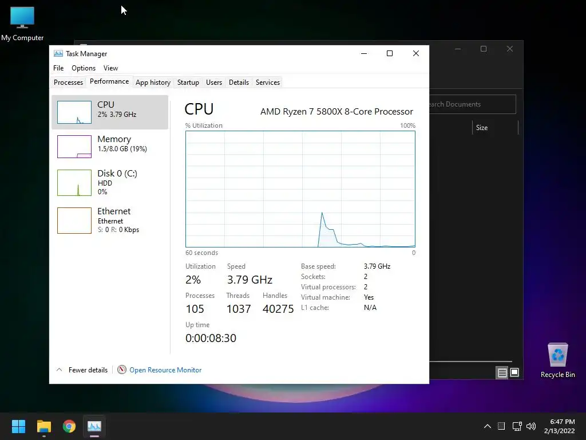
Task: Open the File menu
Action: (58, 68)
